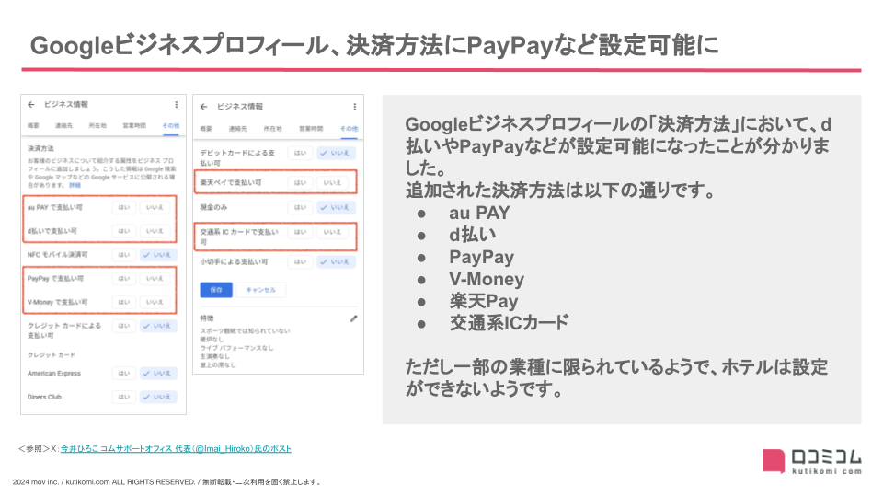
Task: Click the blue 保存 button
Action: 216,290
